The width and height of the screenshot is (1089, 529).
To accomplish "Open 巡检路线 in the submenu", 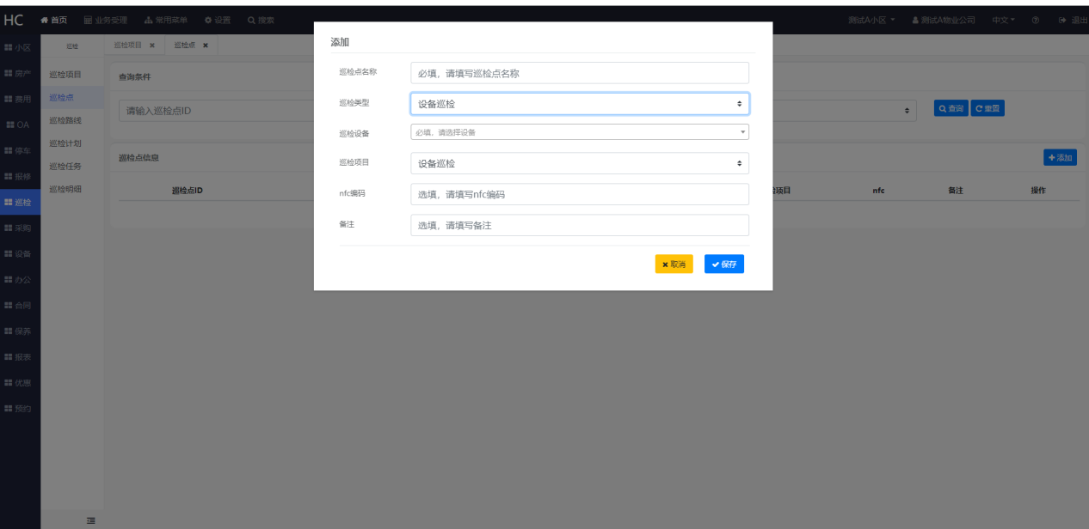I will [65, 120].
